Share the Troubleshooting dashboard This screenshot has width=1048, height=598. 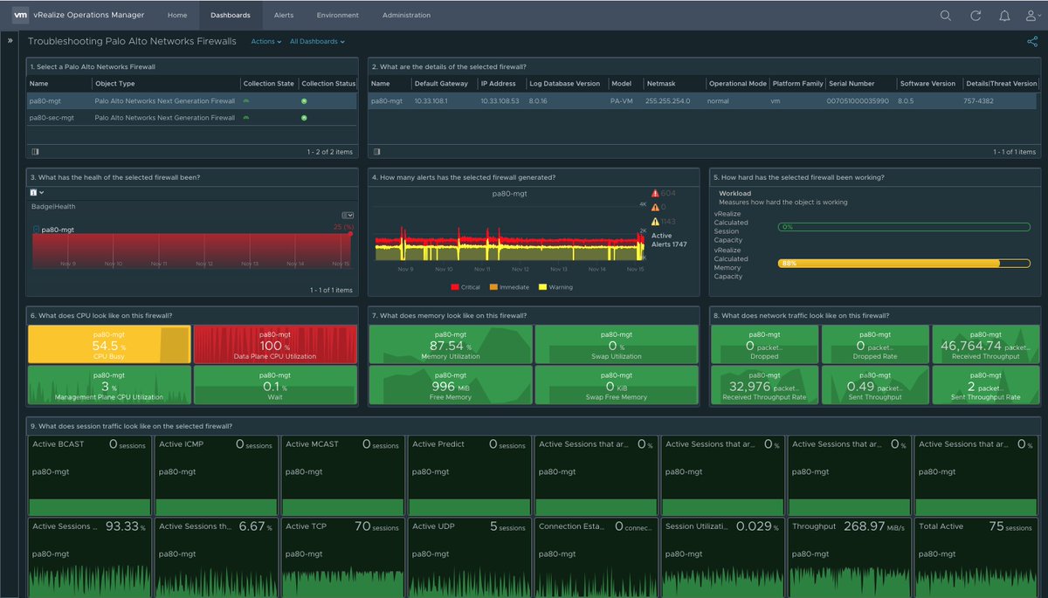1032,41
